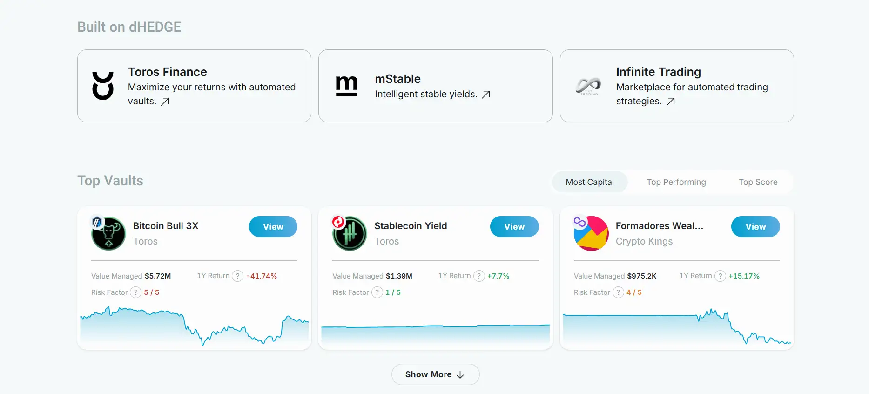Switch to the Top Performing tab
This screenshot has width=869, height=394.
676,182
